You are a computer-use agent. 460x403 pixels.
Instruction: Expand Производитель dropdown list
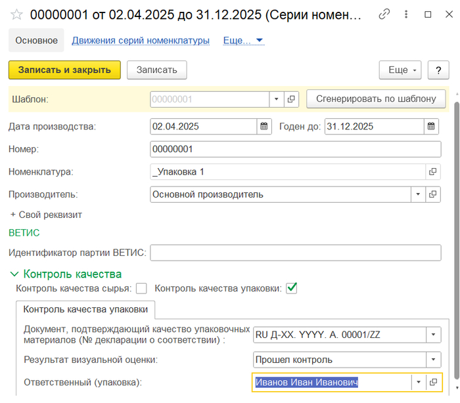point(418,194)
